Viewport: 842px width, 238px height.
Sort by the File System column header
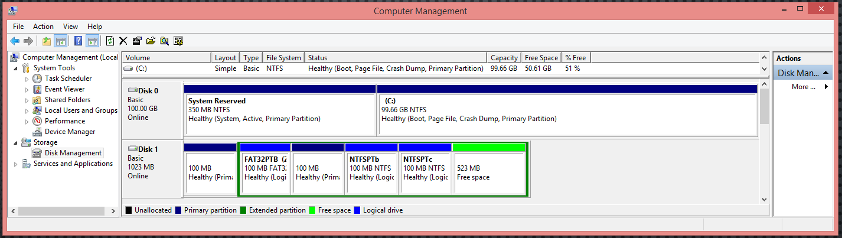[283, 58]
